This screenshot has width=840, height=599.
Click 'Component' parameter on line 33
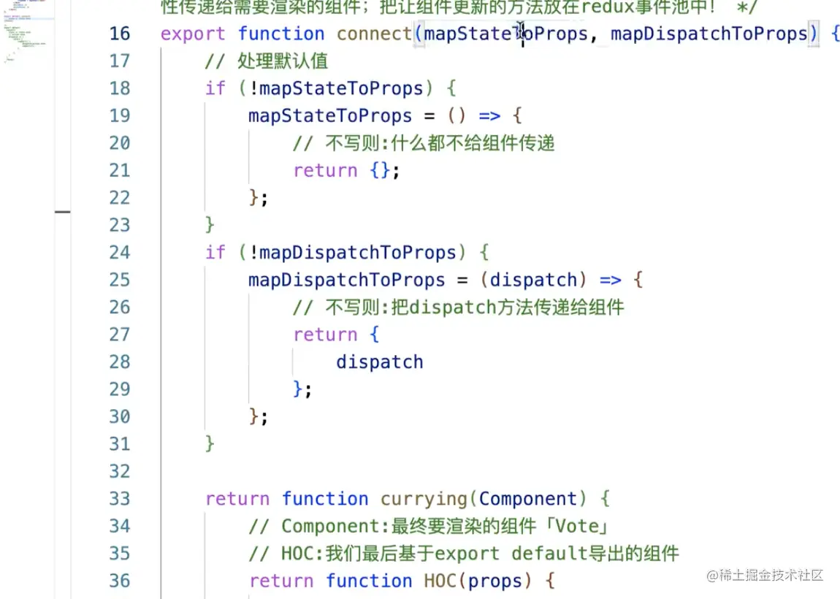pyautogui.click(x=527, y=500)
